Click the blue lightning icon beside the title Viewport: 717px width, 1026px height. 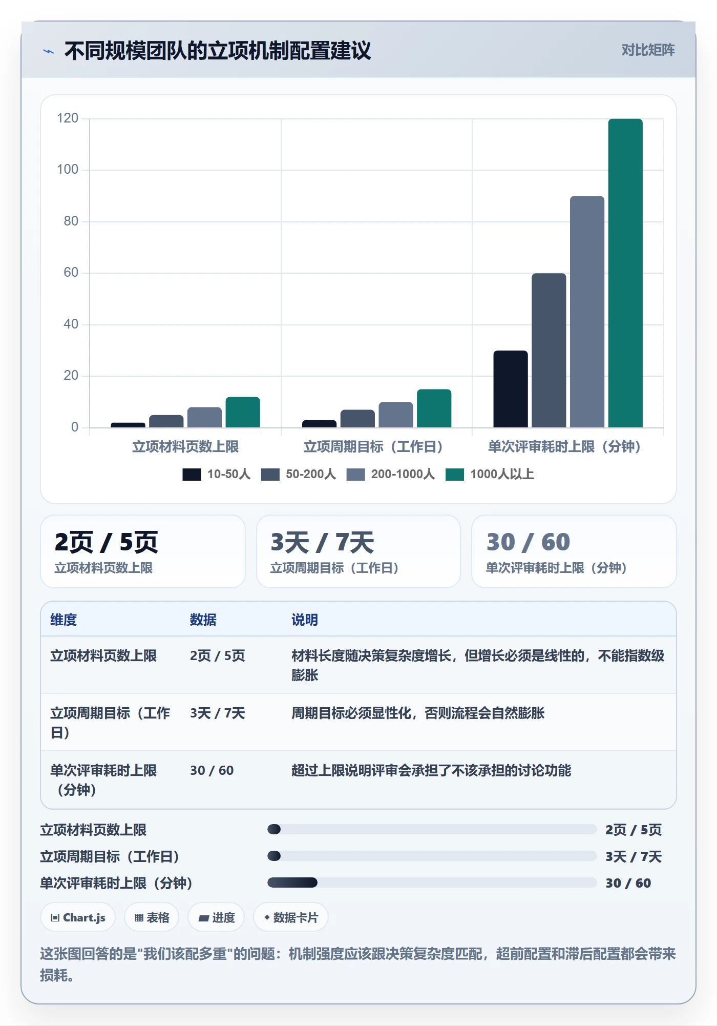[49, 51]
